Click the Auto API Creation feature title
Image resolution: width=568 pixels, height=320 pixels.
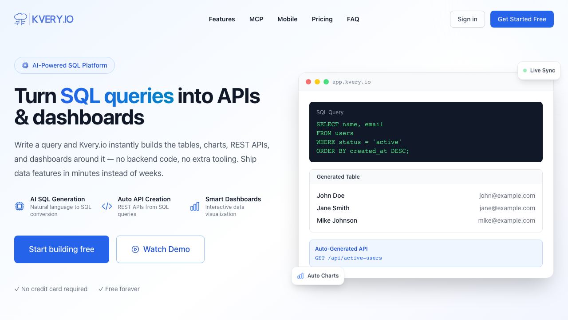pyautogui.click(x=144, y=199)
